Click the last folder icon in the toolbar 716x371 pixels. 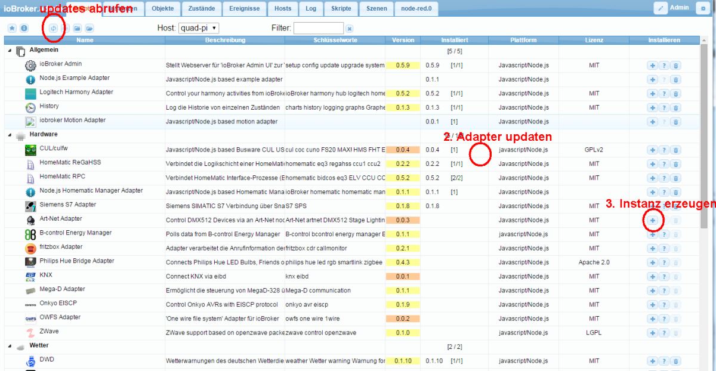(89, 28)
